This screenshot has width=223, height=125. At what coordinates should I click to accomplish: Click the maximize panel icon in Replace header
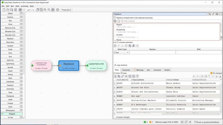[221, 14]
